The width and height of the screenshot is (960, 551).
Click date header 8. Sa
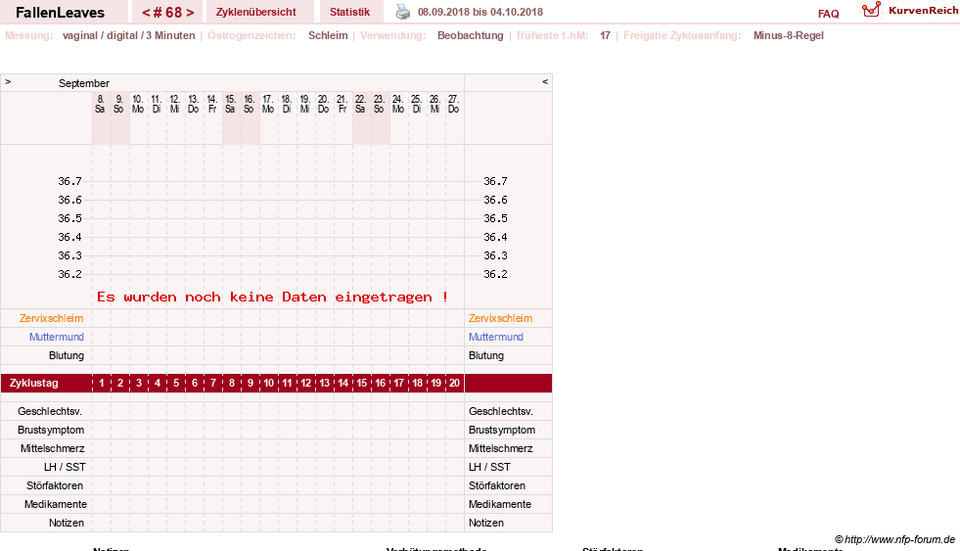click(x=101, y=104)
